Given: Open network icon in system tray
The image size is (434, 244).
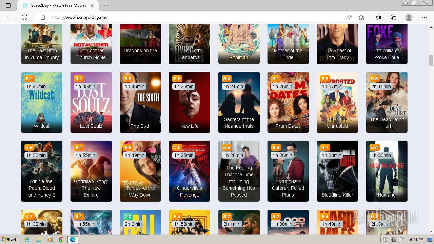Looking at the screenshot, I should (x=394, y=240).
